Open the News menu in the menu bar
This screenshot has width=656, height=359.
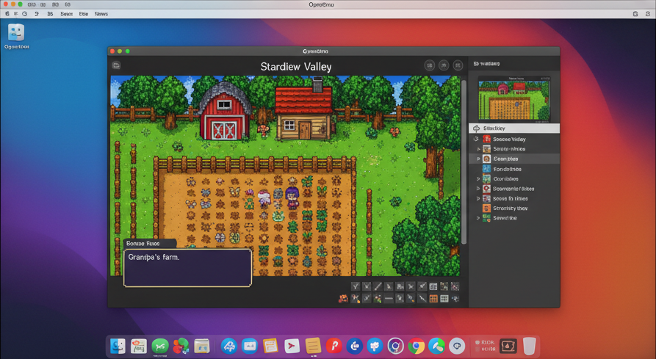(x=101, y=14)
